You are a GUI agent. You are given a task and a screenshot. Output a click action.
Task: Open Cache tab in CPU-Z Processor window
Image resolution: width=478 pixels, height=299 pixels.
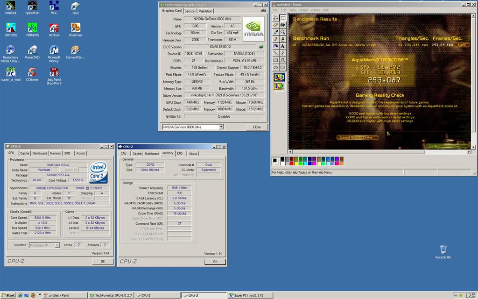pos(25,153)
